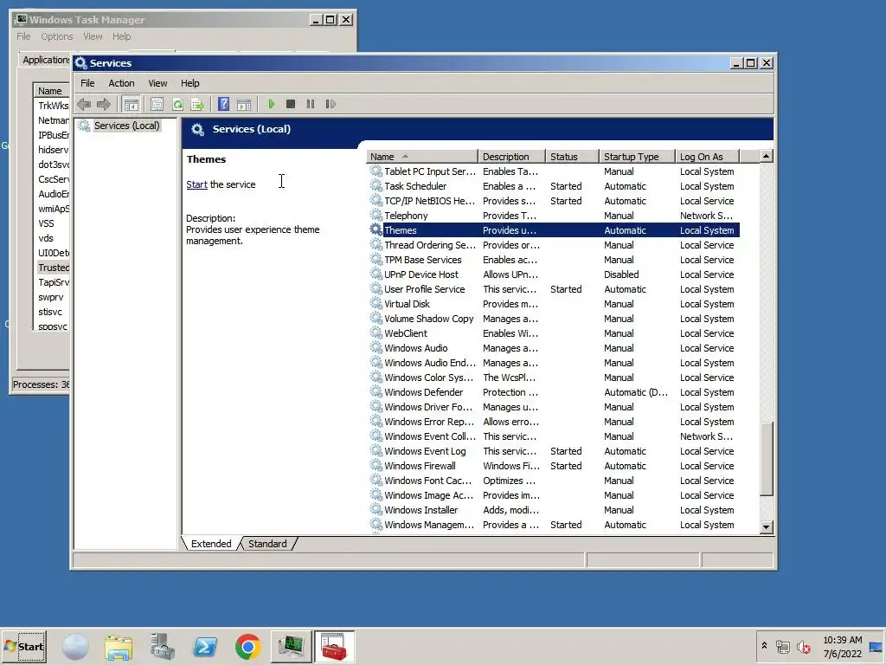This screenshot has width=886, height=665.
Task: Click the Show Desktop icon by the clock
Action: click(876, 647)
